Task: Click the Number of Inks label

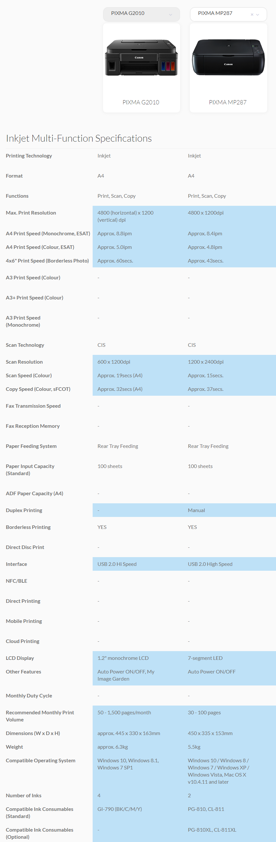Action: coord(24,796)
